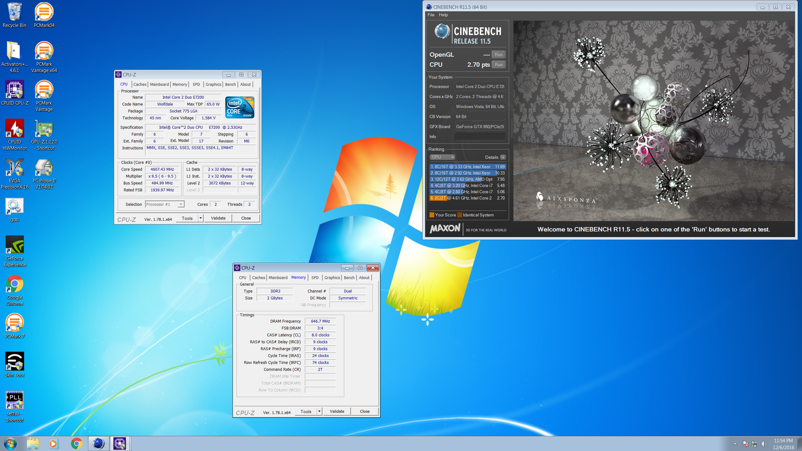Click the Info input field in Cinebench
This screenshot has width=802, height=451.
tap(480, 137)
